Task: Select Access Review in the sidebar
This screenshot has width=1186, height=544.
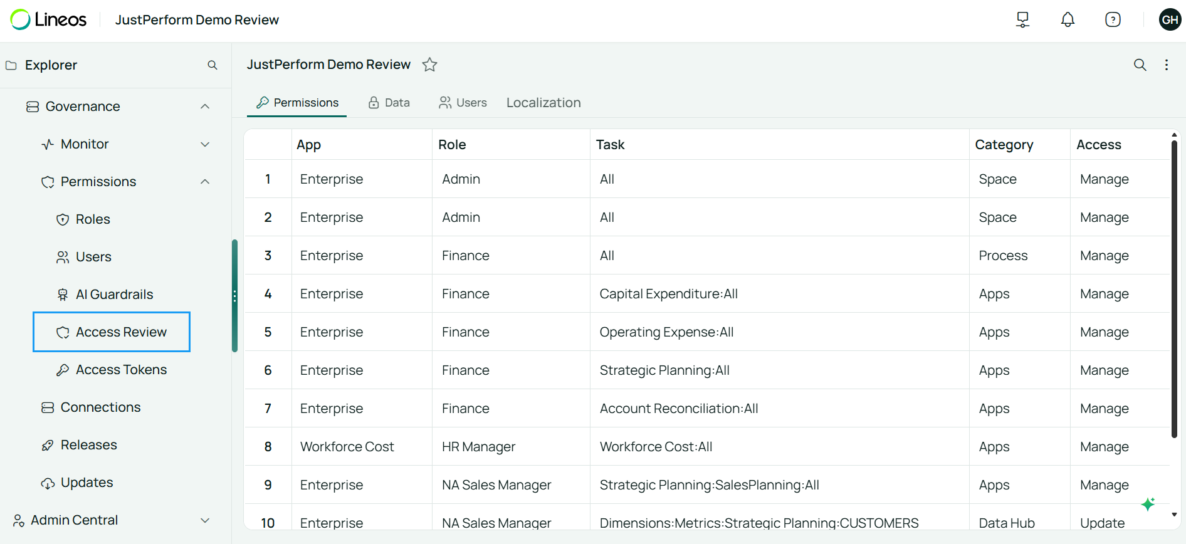Action: tap(112, 332)
